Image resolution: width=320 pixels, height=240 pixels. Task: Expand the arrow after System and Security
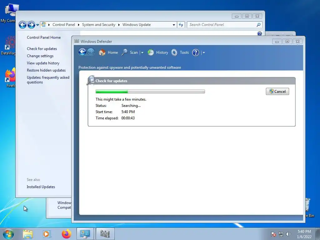coord(119,25)
